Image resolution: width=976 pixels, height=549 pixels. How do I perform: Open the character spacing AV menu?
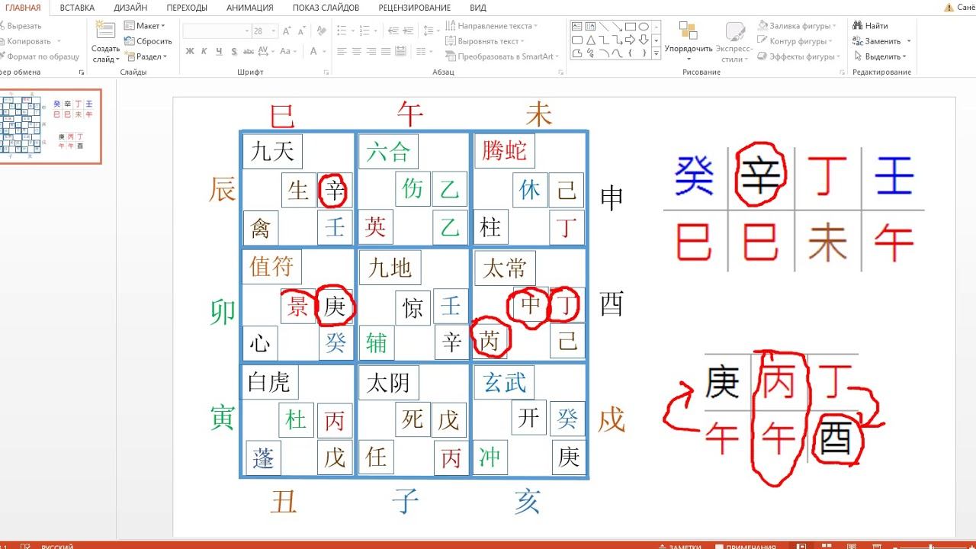[268, 51]
